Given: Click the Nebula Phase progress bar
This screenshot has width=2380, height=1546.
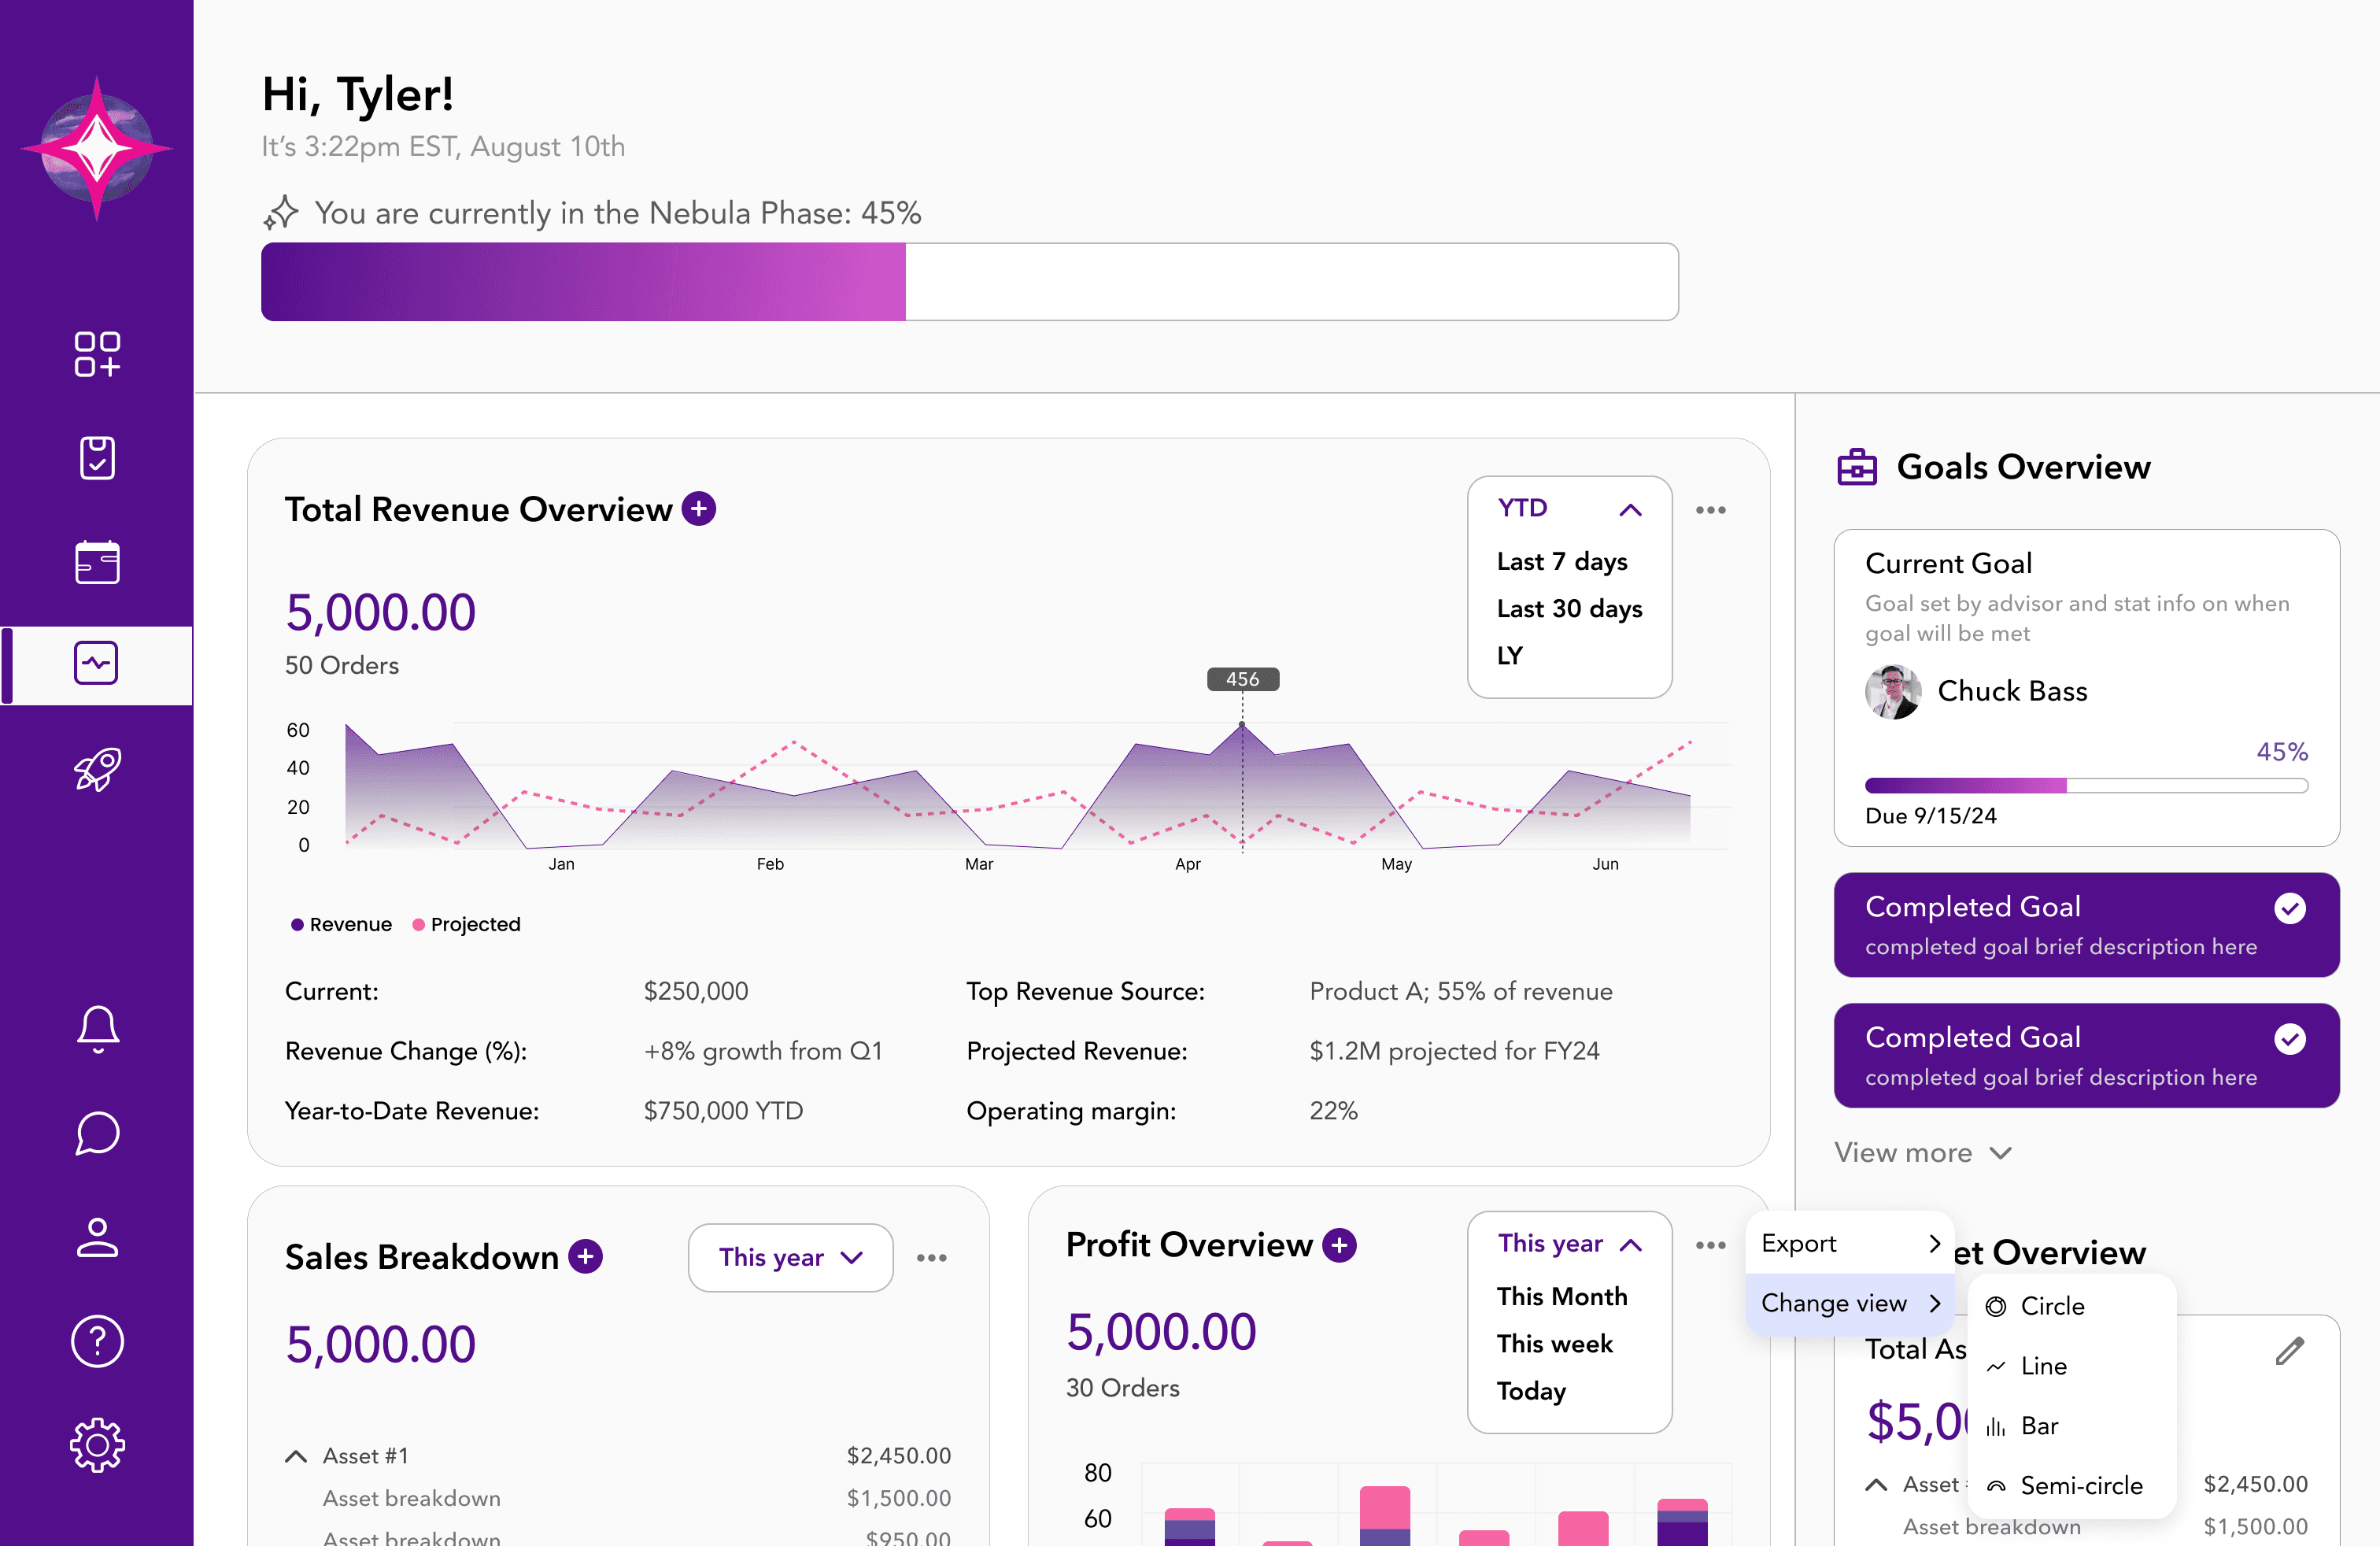Looking at the screenshot, I should click(x=969, y=282).
